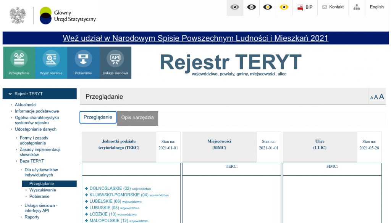
Task: Enable the black eye with yellow pupil contrast
Action: click(x=268, y=7)
